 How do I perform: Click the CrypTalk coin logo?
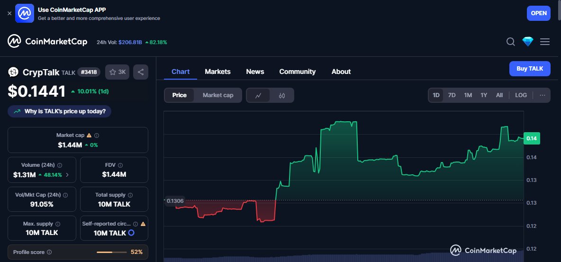tap(14, 72)
